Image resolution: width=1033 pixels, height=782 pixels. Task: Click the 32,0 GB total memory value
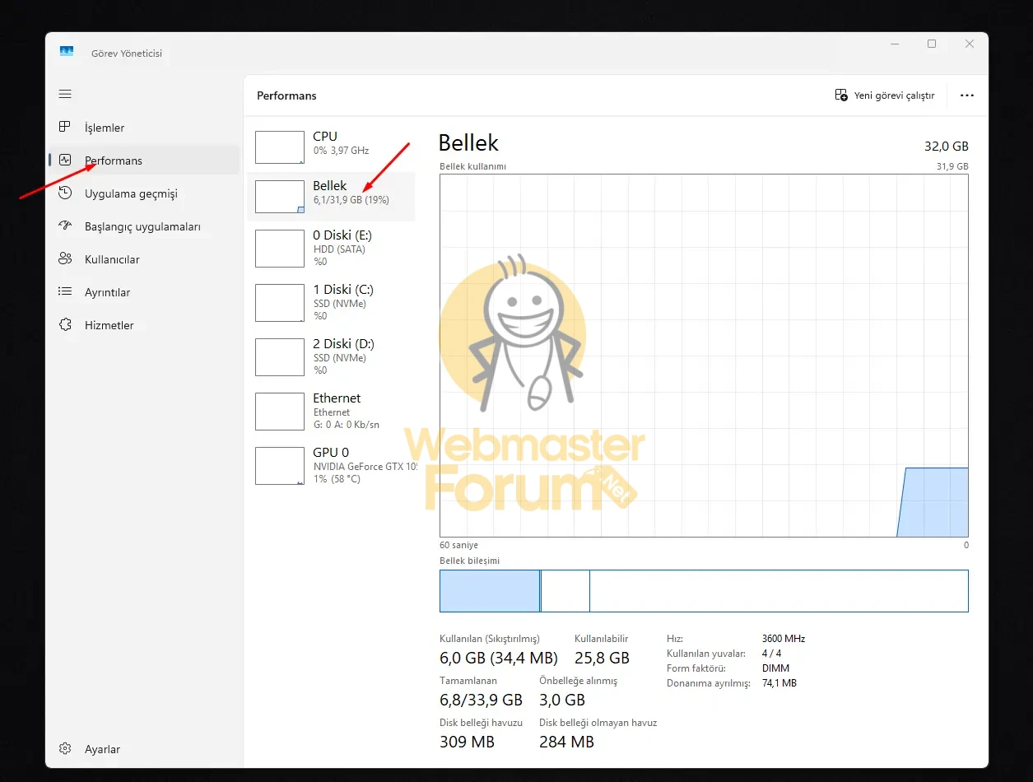click(x=947, y=146)
